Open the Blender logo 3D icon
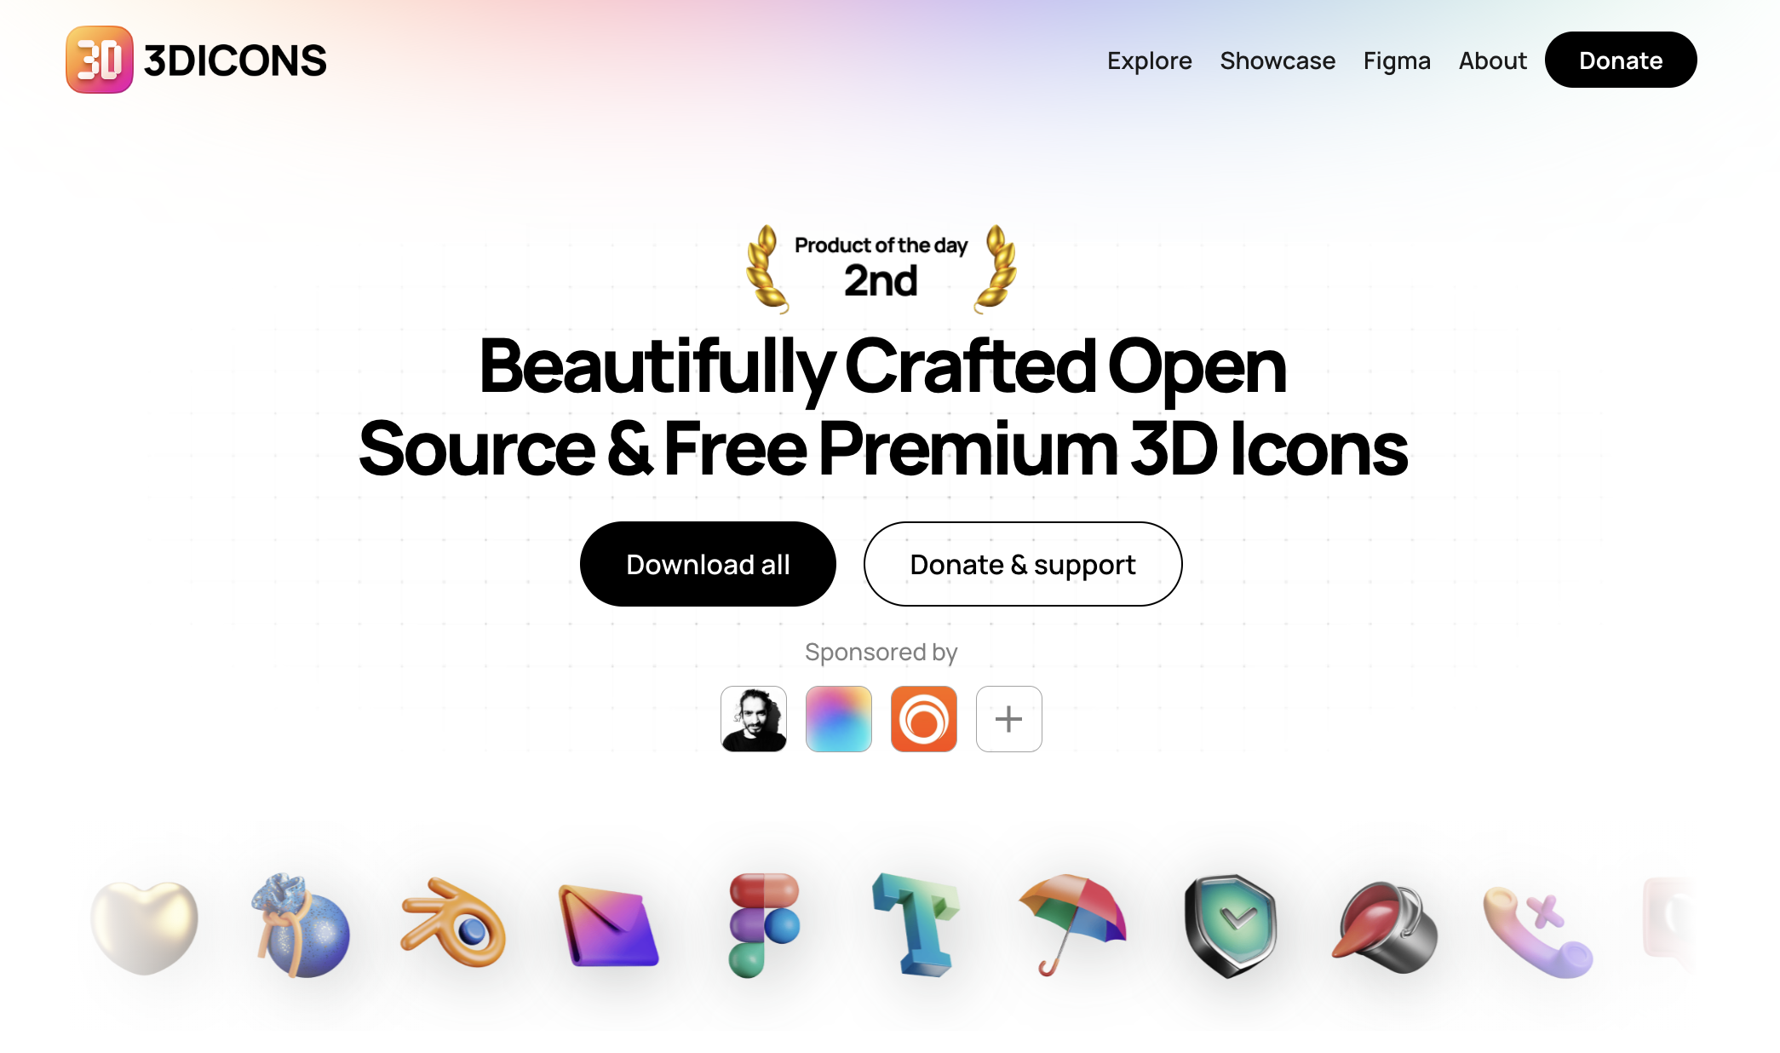The image size is (1780, 1053). tap(453, 924)
